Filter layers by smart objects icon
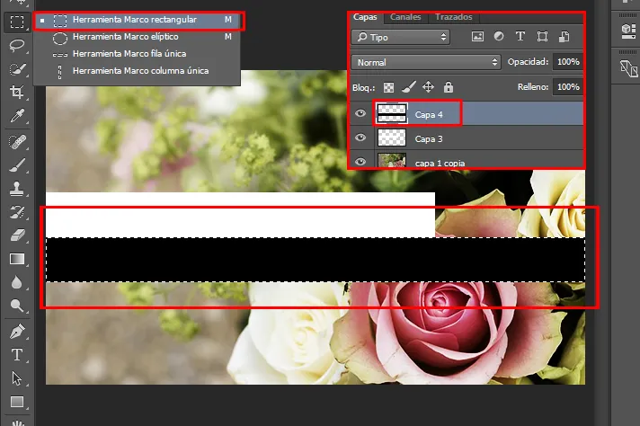The width and height of the screenshot is (640, 426). click(x=564, y=37)
